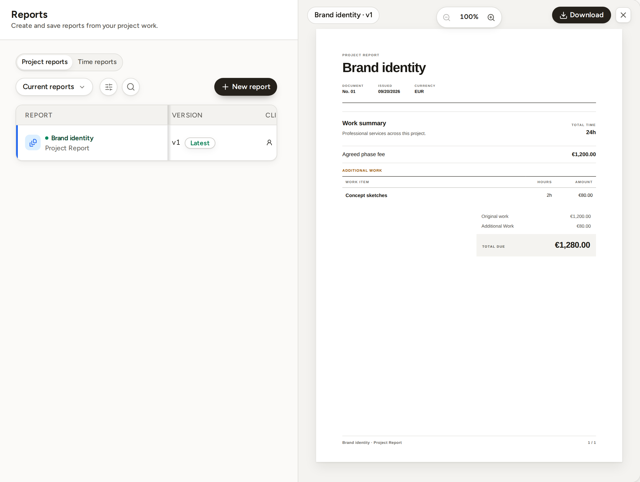Click the 100% zoom level value
The height and width of the screenshot is (482, 640).
[469, 17]
